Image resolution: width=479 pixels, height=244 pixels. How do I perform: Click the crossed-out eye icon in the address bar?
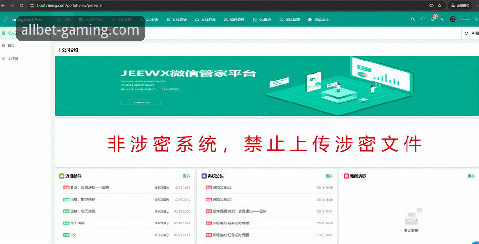point(431,5)
